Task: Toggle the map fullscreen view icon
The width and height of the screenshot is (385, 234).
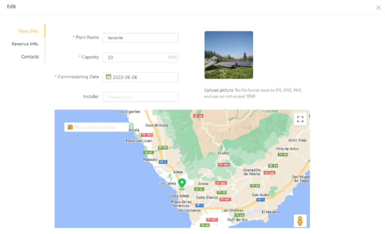Action: pyautogui.click(x=300, y=119)
